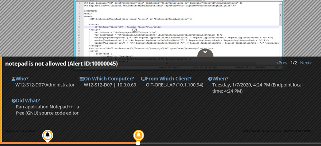The image size is (321, 146).
Task: Click the When? clock icon
Action: coord(210,79)
